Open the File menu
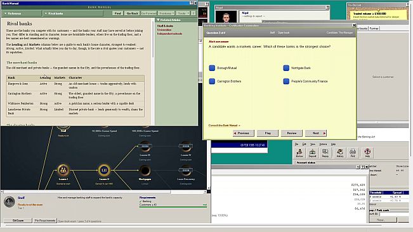The width and height of the screenshot is (413, 232). coord(296,144)
